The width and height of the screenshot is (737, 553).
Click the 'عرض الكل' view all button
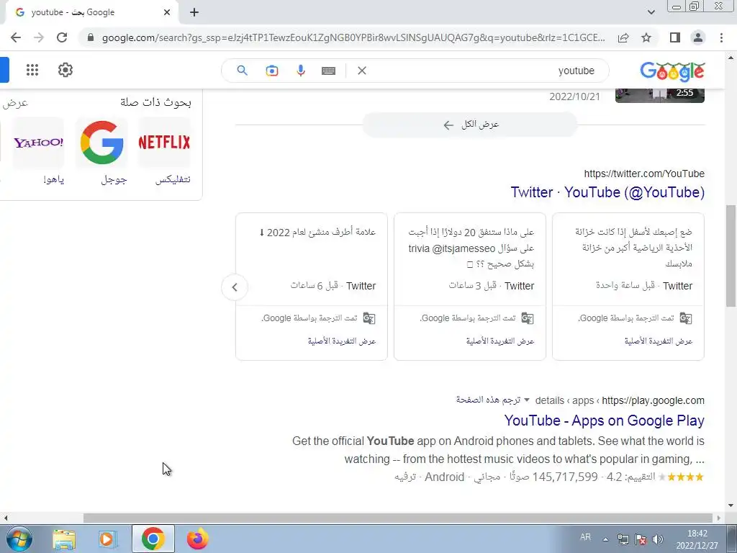[470, 125]
